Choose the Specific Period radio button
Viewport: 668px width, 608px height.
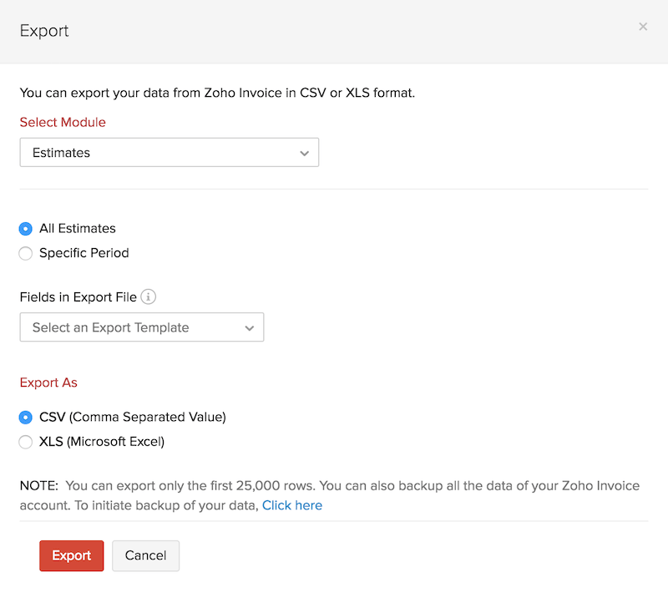(26, 253)
